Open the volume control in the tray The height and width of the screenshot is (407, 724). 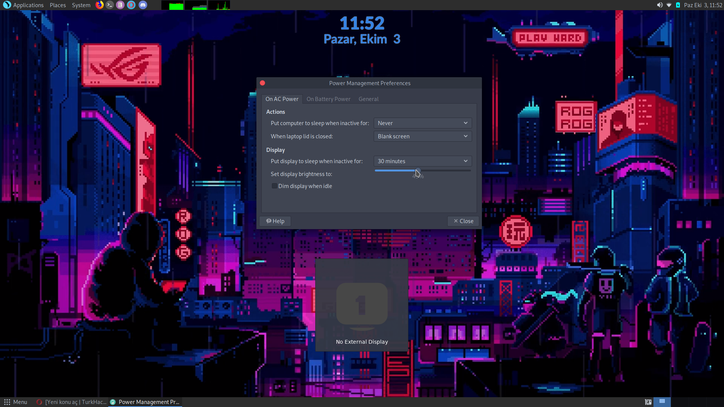click(x=660, y=5)
